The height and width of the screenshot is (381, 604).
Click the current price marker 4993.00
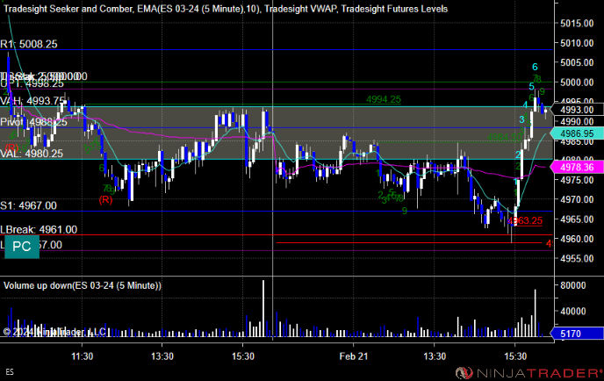577,110
